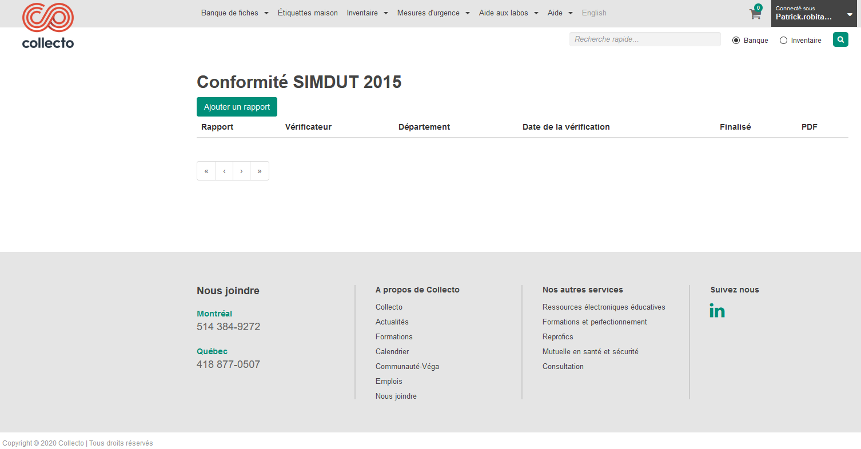Expand the Banque de fiches menu
Screen dimensions: 861x449
(235, 13)
